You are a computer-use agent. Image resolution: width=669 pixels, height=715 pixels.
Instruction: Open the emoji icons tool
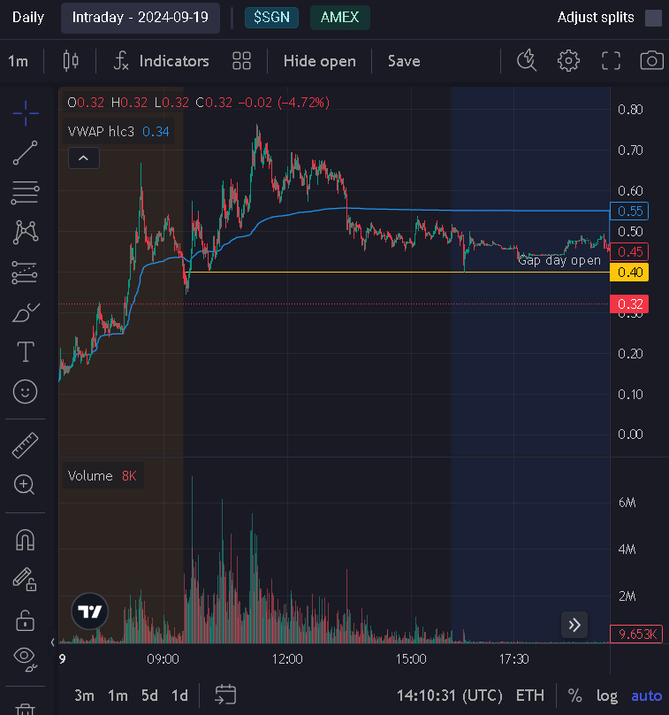point(26,392)
